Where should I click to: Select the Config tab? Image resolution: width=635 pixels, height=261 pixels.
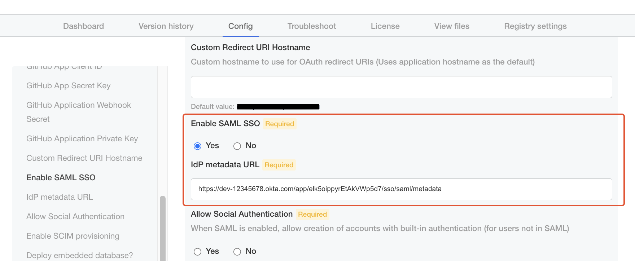tap(240, 26)
